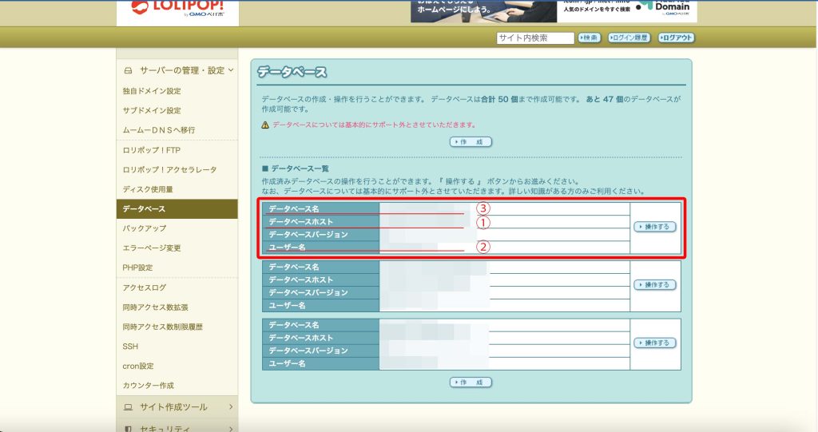Image resolution: width=818 pixels, height=432 pixels.
Task: Open cron設定 in the sidebar
Action: (x=138, y=366)
